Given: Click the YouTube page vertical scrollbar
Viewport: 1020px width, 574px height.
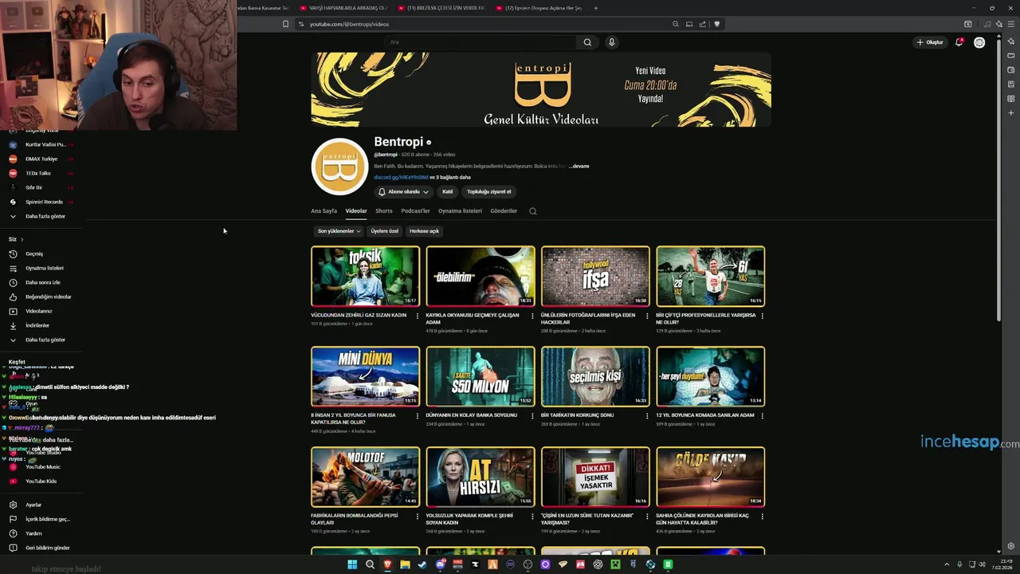Looking at the screenshot, I should tap(998, 179).
